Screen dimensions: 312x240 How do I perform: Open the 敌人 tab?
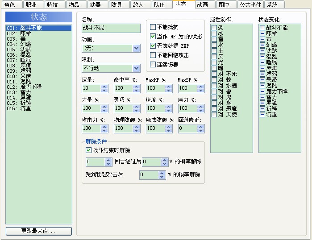(141, 4)
